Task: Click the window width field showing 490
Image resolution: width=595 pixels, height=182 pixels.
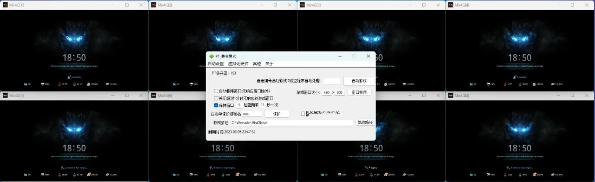Action: click(327, 93)
